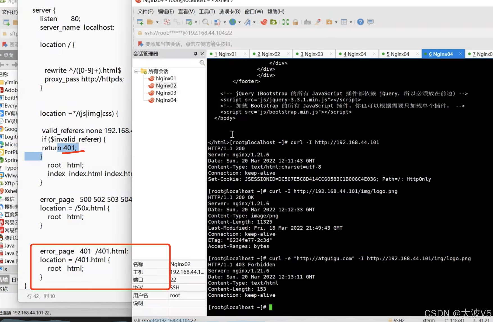The width and height of the screenshot is (493, 322).
Task: Click 'return 401;' line in editor
Action: [x=59, y=148]
